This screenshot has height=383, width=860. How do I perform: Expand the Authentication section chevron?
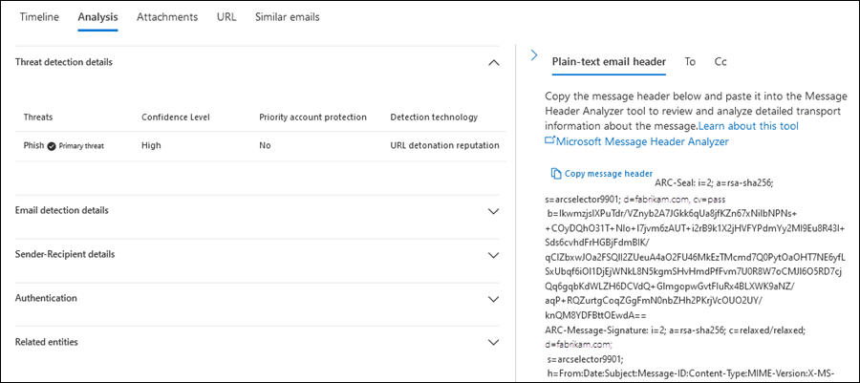click(x=494, y=299)
